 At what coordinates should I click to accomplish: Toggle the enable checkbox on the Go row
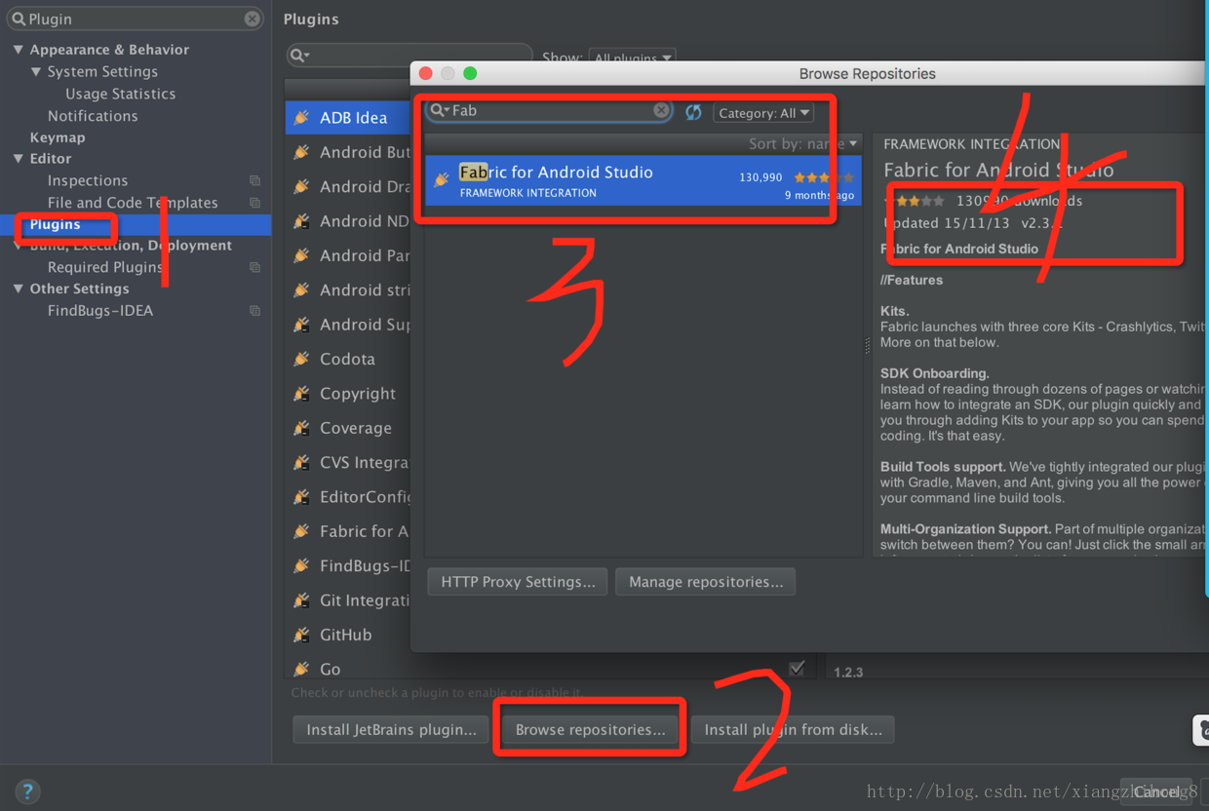pyautogui.click(x=797, y=668)
